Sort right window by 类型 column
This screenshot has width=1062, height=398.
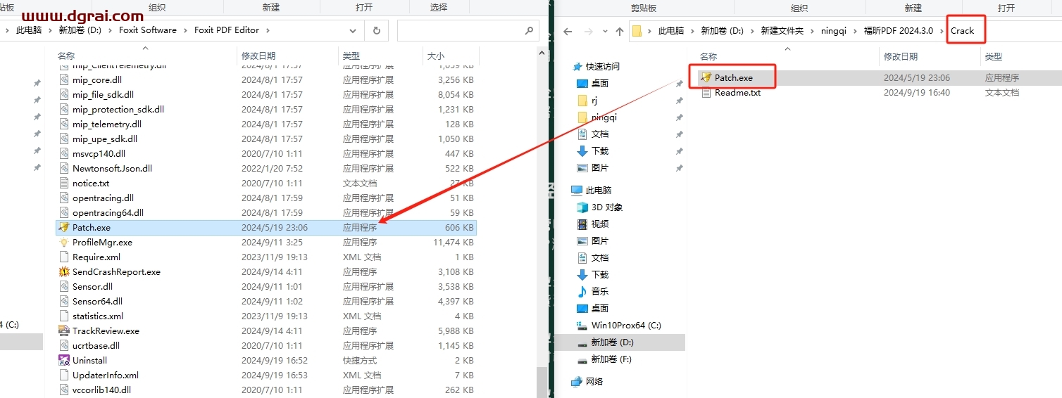(x=994, y=56)
